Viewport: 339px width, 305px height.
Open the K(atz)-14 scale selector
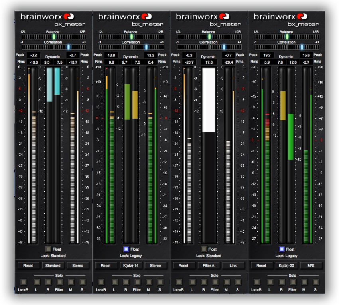click(130, 266)
